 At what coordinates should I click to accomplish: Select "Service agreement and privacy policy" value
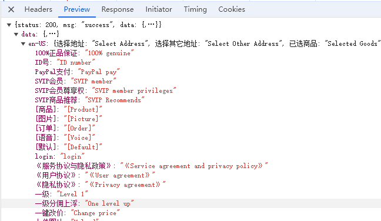tap(193, 166)
